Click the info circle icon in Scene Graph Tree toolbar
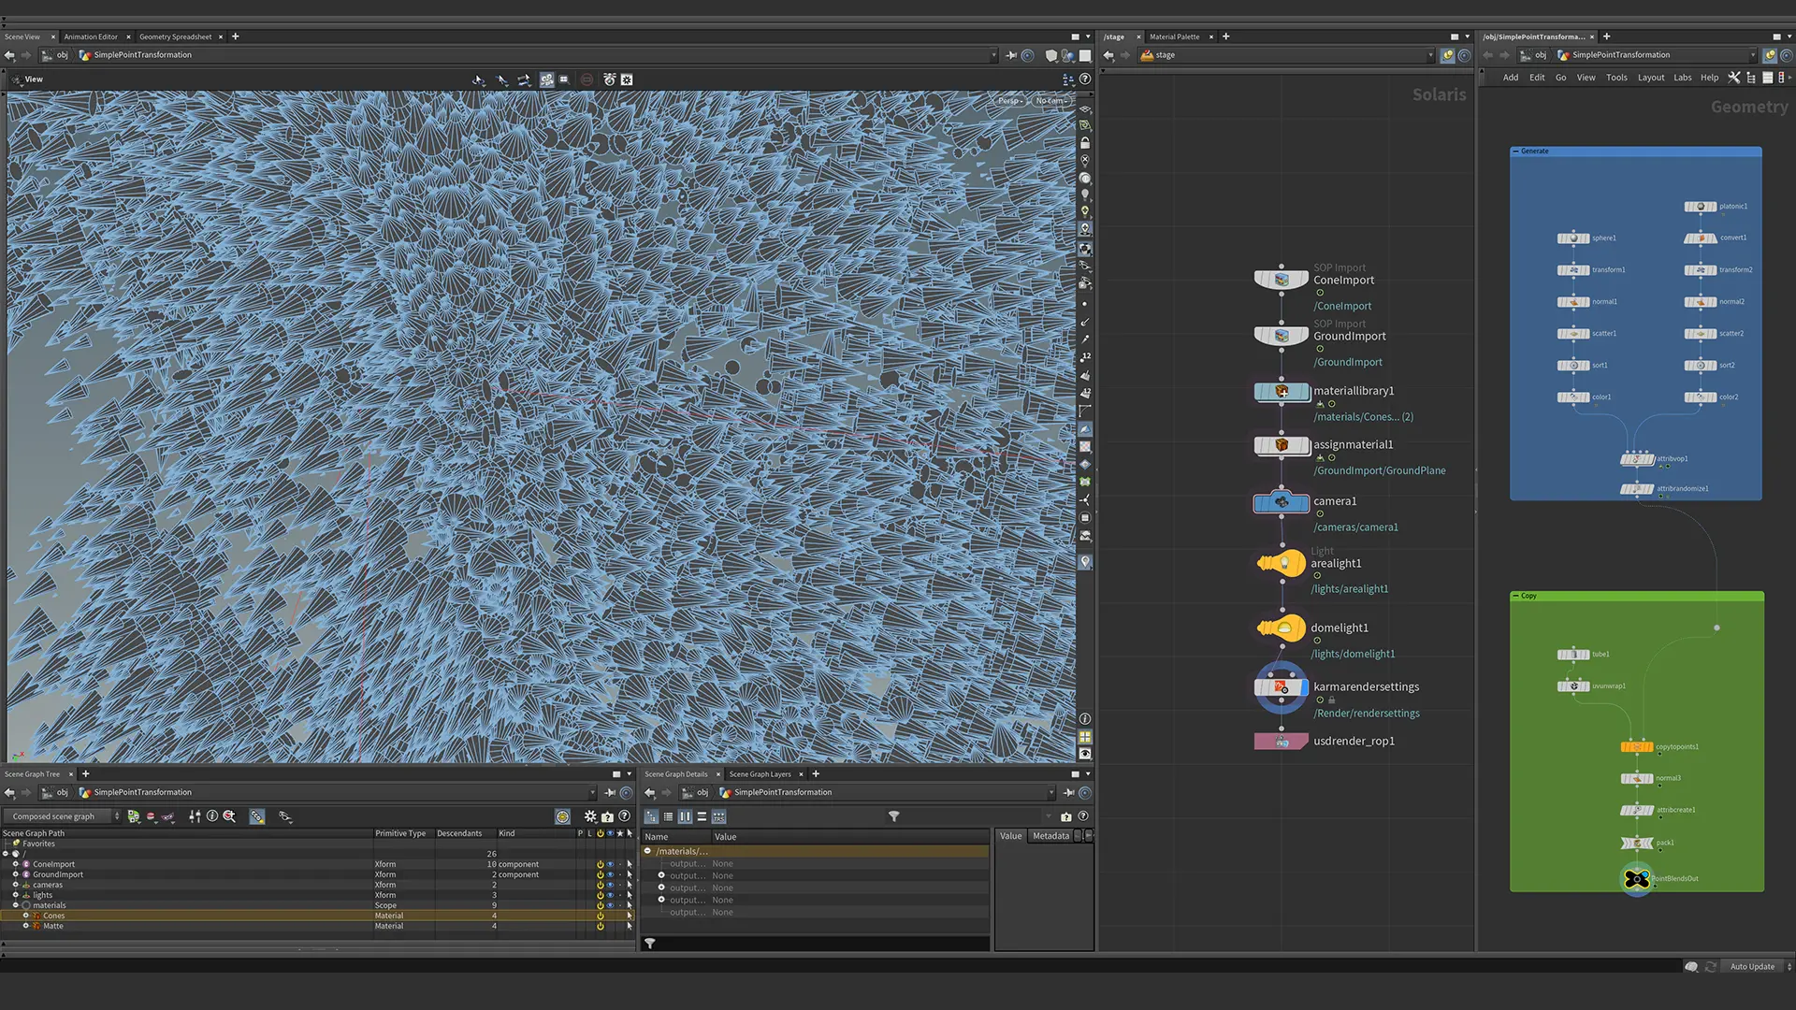Screen dimensions: 1796x1010 (212, 816)
